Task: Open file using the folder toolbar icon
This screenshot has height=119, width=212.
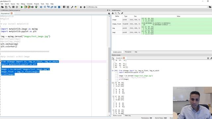Action: 2,7
